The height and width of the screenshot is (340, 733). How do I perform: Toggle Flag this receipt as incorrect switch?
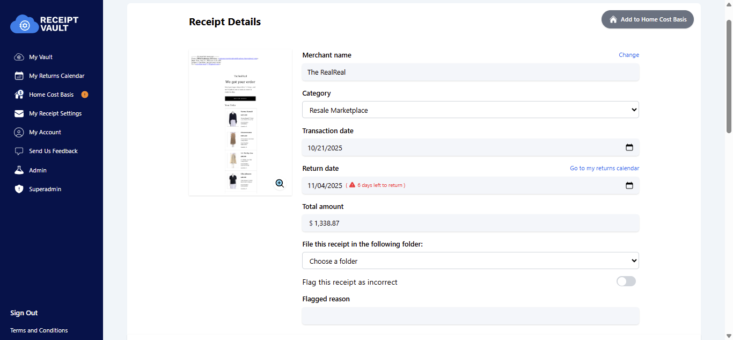[x=626, y=281]
